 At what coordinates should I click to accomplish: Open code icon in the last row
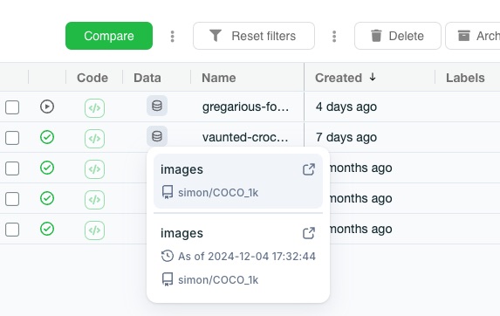coord(94,230)
